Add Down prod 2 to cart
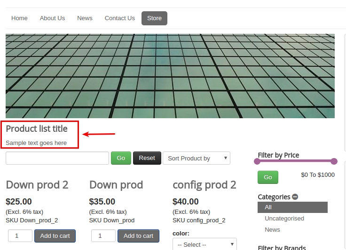Screen dimensions: 346x250 [x=55, y=236]
